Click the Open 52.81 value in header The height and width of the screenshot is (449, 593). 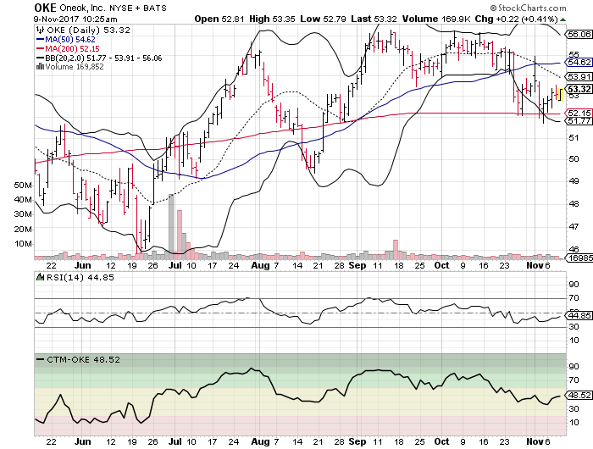tap(219, 19)
